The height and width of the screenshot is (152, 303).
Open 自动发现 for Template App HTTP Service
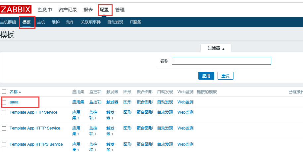click(x=165, y=128)
